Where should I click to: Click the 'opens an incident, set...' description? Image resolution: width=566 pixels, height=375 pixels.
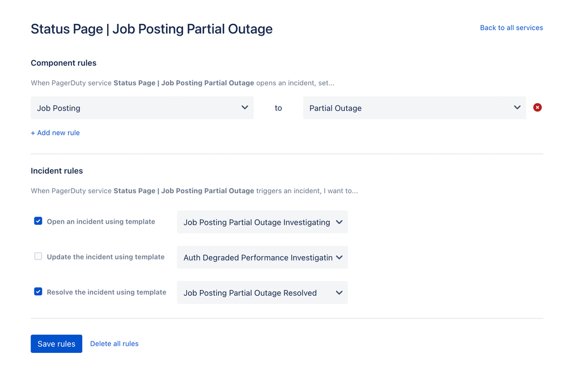[x=295, y=83]
